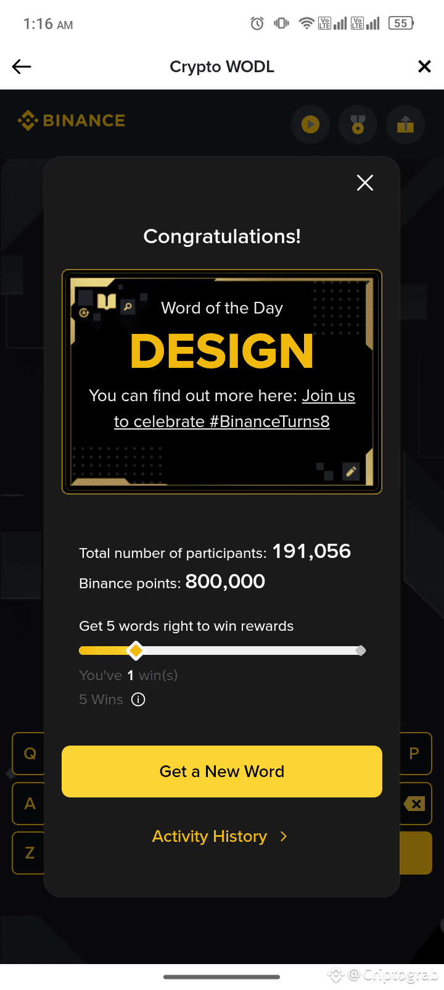Open the medal rewards icon
This screenshot has height=990, width=444.
[x=358, y=125]
